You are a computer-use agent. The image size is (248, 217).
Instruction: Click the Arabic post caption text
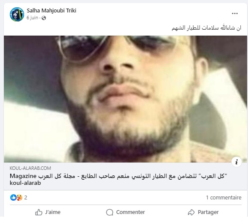[206, 28]
